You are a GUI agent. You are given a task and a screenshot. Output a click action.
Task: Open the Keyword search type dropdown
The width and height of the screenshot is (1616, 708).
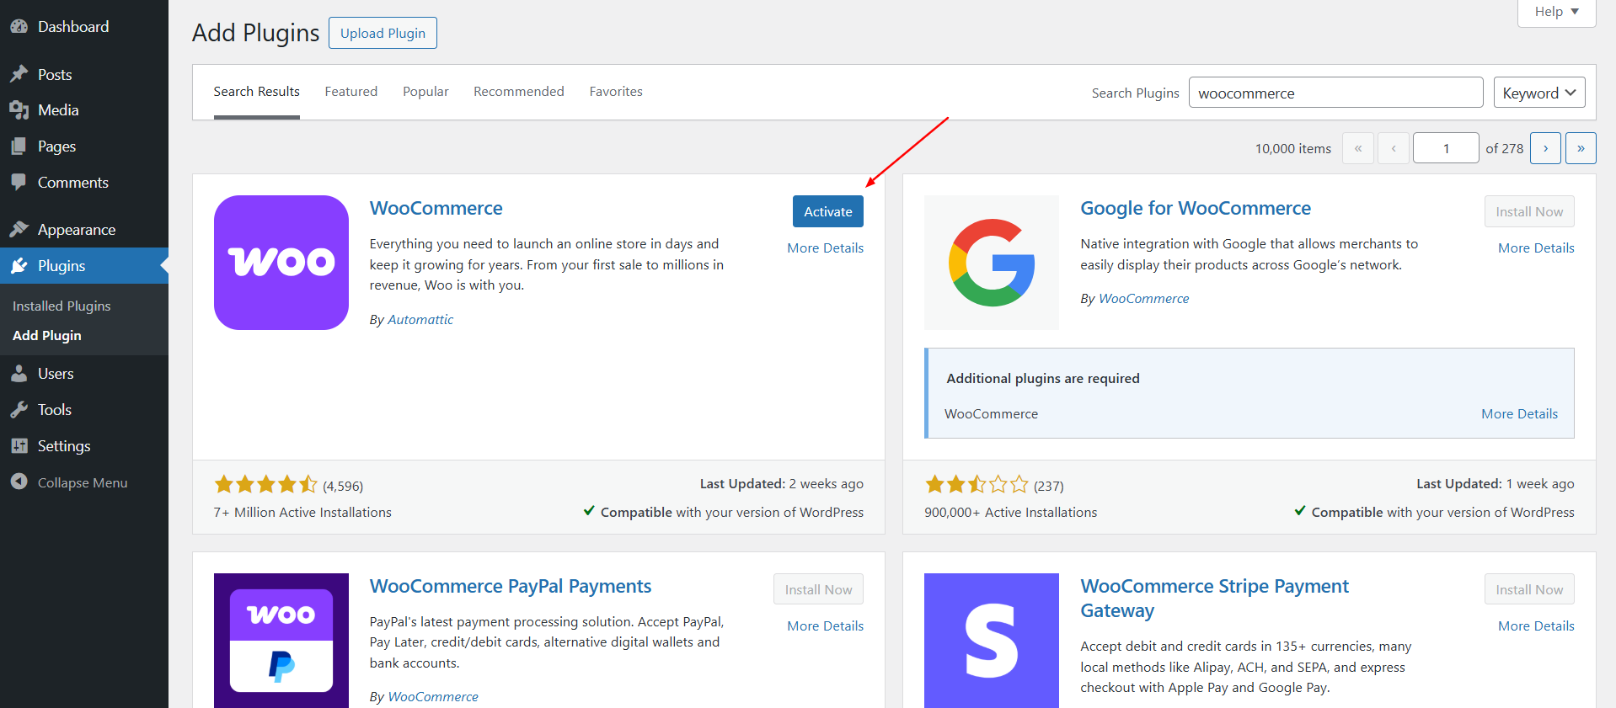(x=1538, y=93)
